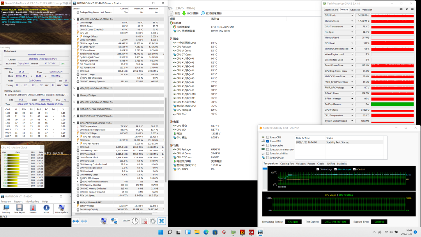Screen dimensions: 421x237
Task: Click the HWiNFO Driver Update icon
Action: [x=61, y=208]
